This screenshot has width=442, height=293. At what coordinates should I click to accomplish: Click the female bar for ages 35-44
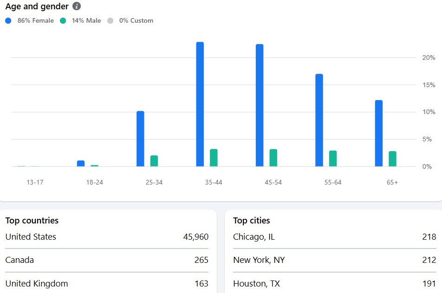200,104
